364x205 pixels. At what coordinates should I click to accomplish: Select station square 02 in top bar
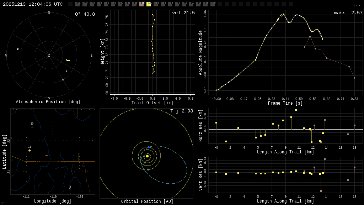tap(85, 4)
